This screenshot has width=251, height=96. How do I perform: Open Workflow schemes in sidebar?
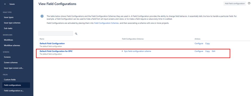coord(12,45)
